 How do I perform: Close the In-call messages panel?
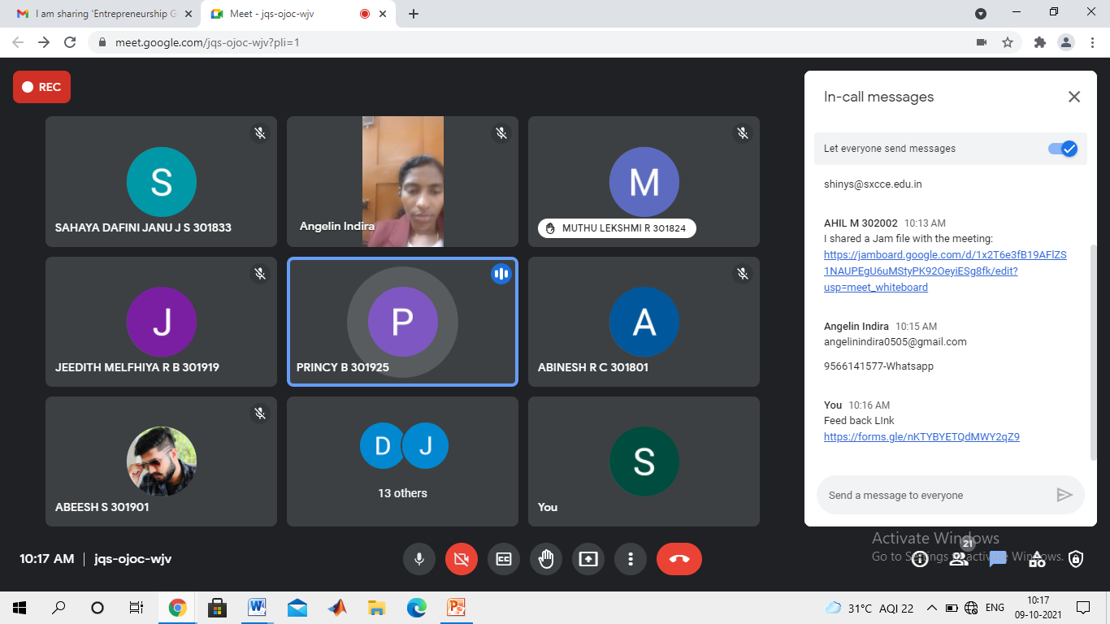coord(1074,97)
